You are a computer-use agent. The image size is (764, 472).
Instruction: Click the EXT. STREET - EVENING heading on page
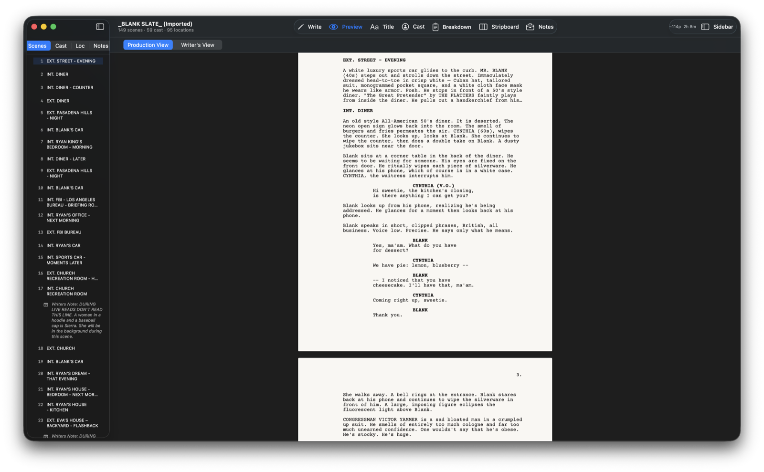pos(374,60)
